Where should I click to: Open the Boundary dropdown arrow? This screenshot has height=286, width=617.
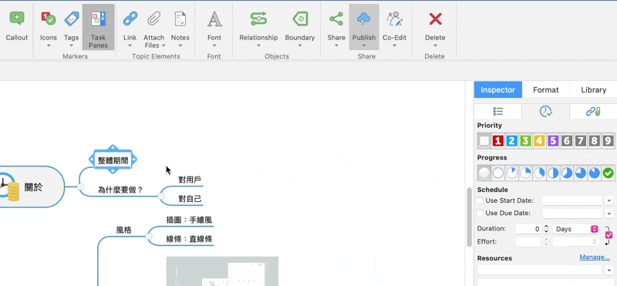tap(300, 45)
